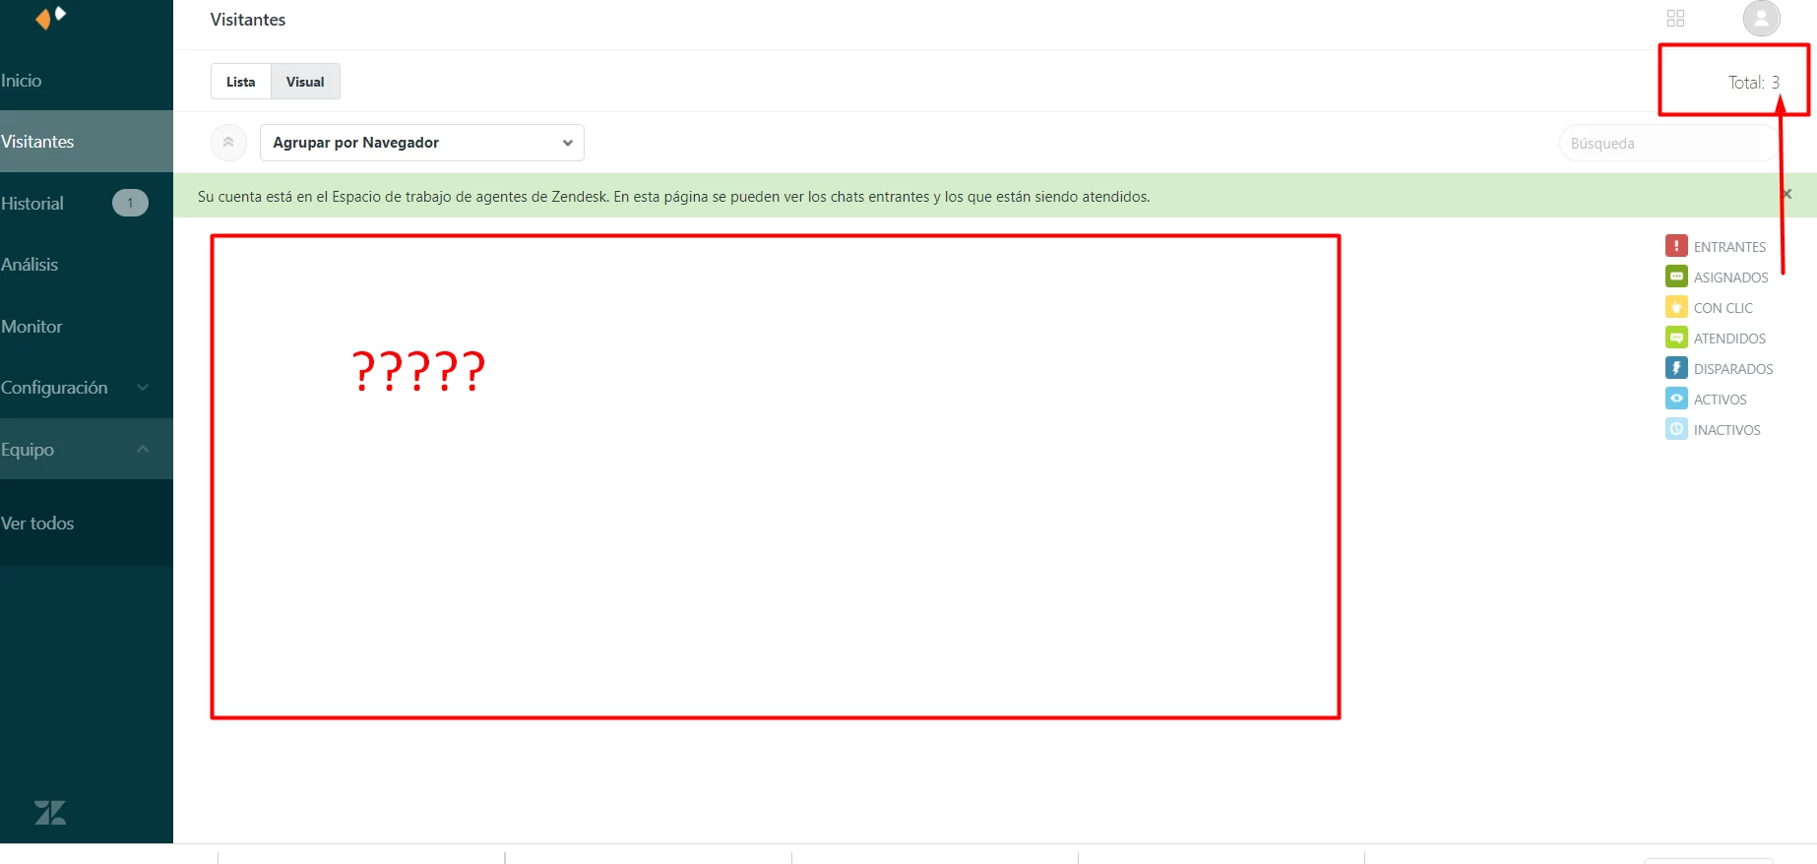Switch to the Visual view tab
The image size is (1817, 864).
[x=305, y=82]
